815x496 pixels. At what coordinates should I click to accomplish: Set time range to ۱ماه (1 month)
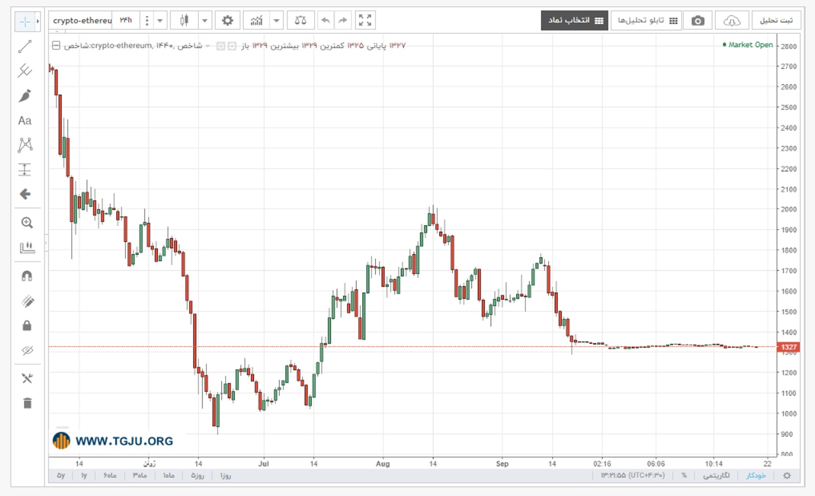(x=169, y=476)
